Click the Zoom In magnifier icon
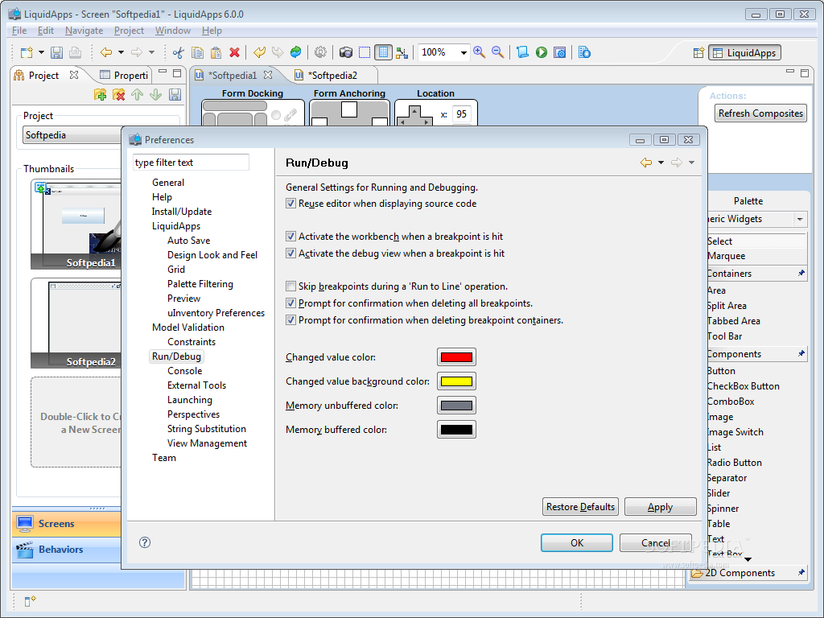Screen dimensions: 824x618 480,52
